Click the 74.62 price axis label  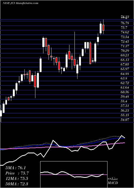pyautogui.click(x=125, y=32)
